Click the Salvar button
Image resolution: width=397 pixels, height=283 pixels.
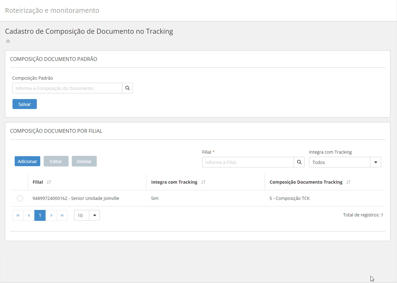(x=25, y=104)
